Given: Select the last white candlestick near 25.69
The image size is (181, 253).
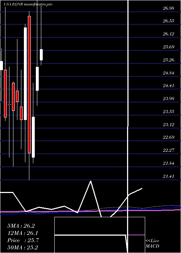Looking at the screenshot, I should pos(41,55).
